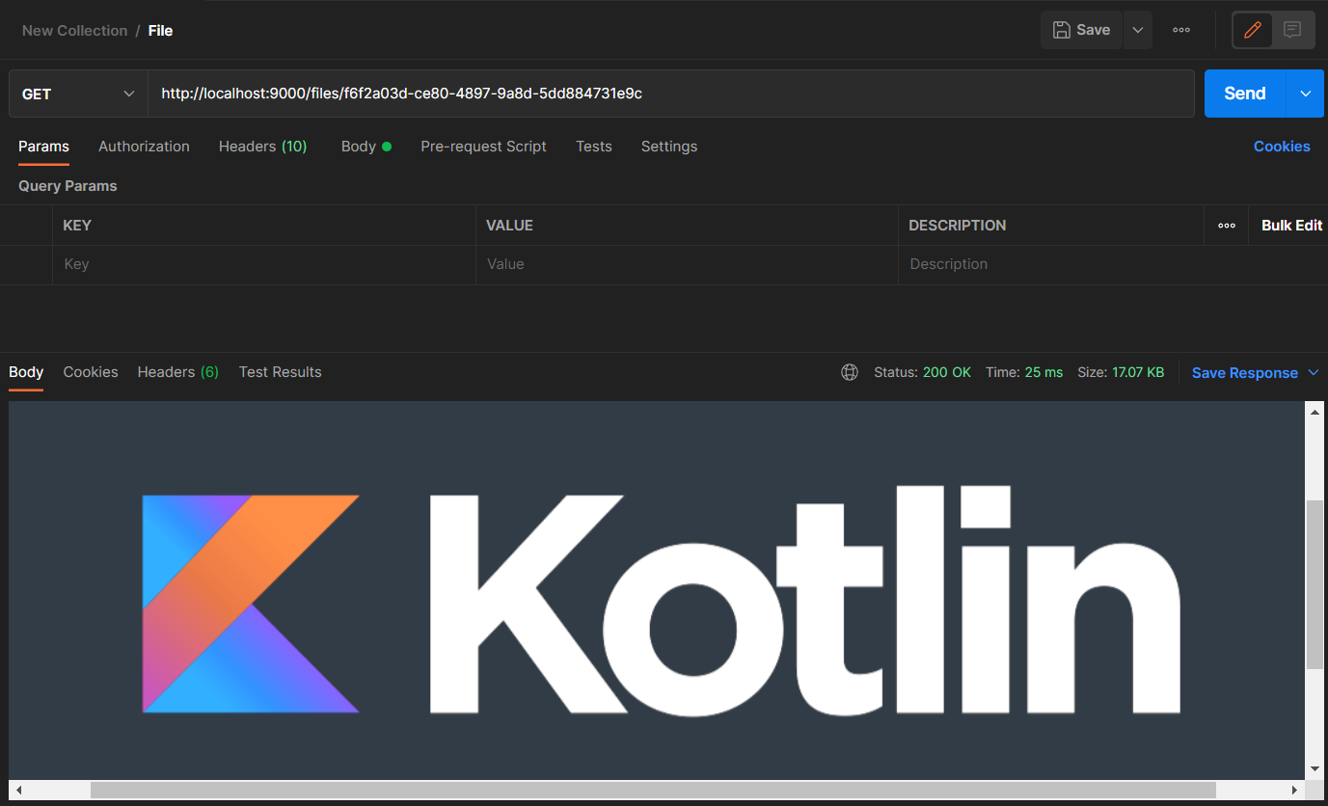The image size is (1328, 806).
Task: Click the horizontal scrollbar thumb
Action: (653, 791)
